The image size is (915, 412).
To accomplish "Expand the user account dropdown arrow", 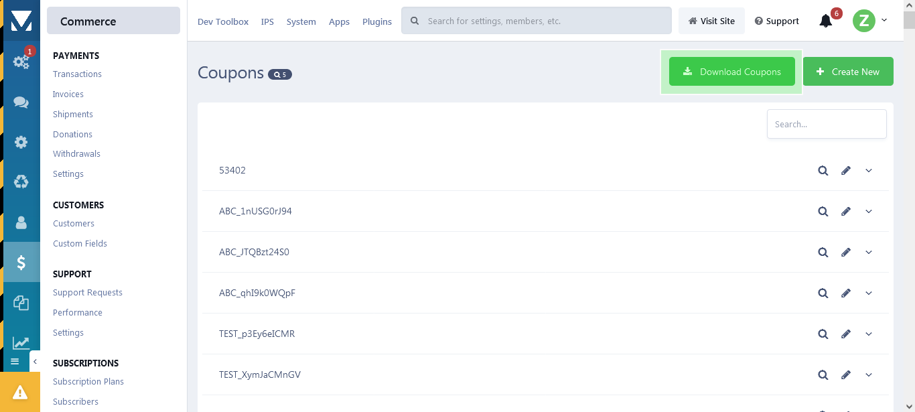I will (884, 20).
